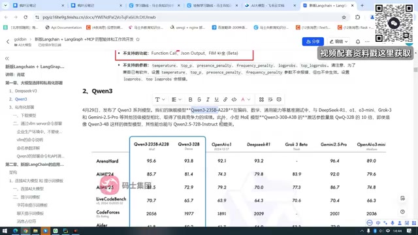Click the browser back arrow

(6, 17)
